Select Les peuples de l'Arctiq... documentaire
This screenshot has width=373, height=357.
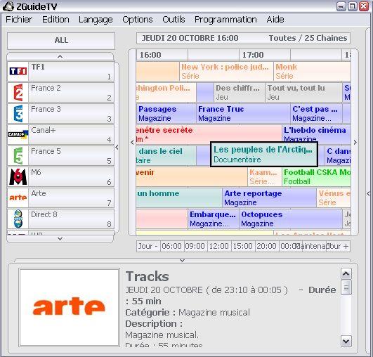(264, 154)
